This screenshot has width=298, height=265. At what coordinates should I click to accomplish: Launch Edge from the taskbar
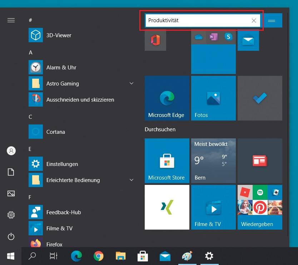(x=76, y=256)
